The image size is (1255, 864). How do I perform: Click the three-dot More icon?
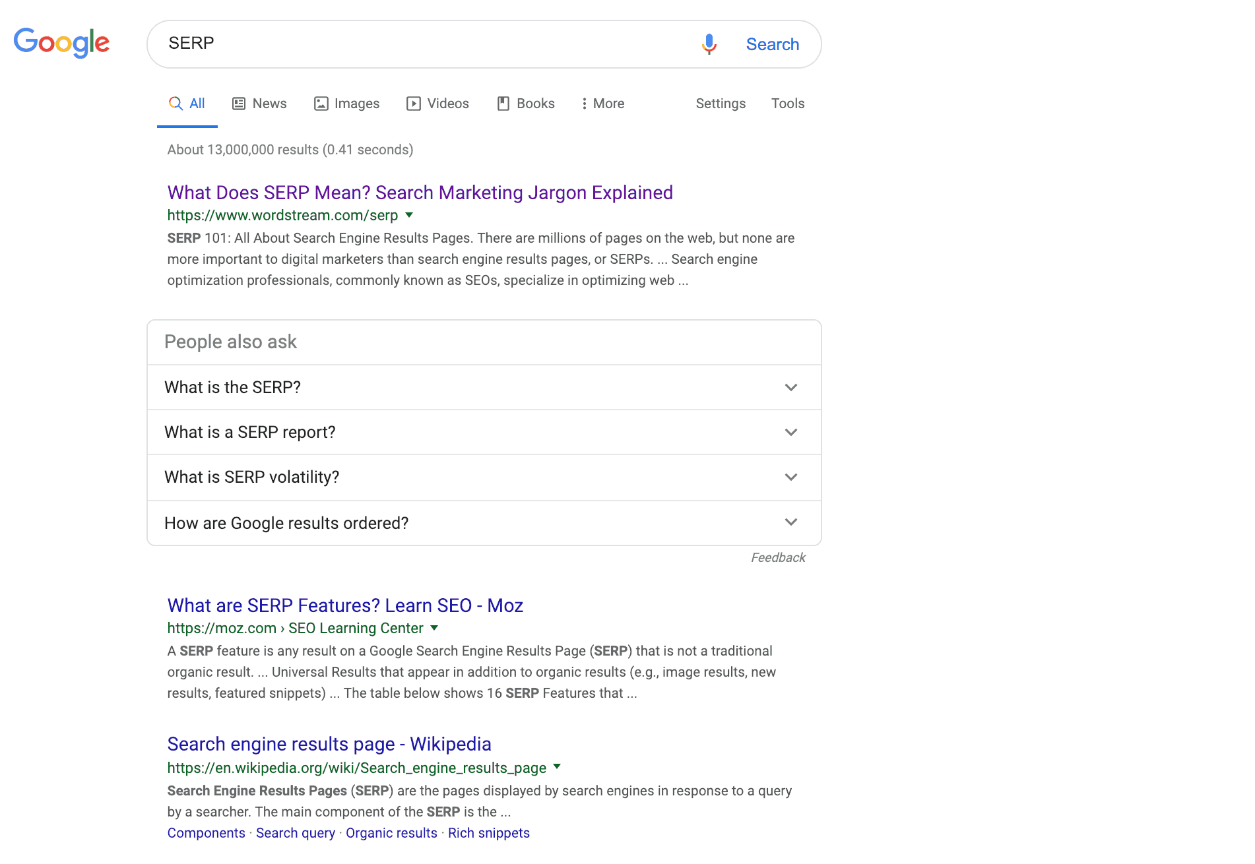tap(584, 104)
